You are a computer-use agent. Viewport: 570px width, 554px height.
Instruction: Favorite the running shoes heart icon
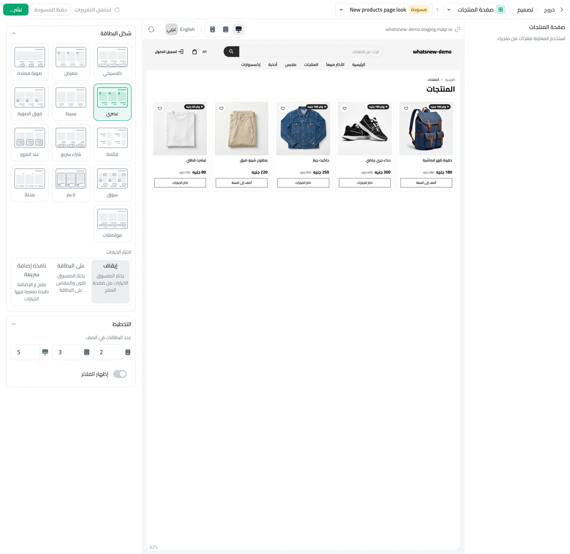coord(344,108)
